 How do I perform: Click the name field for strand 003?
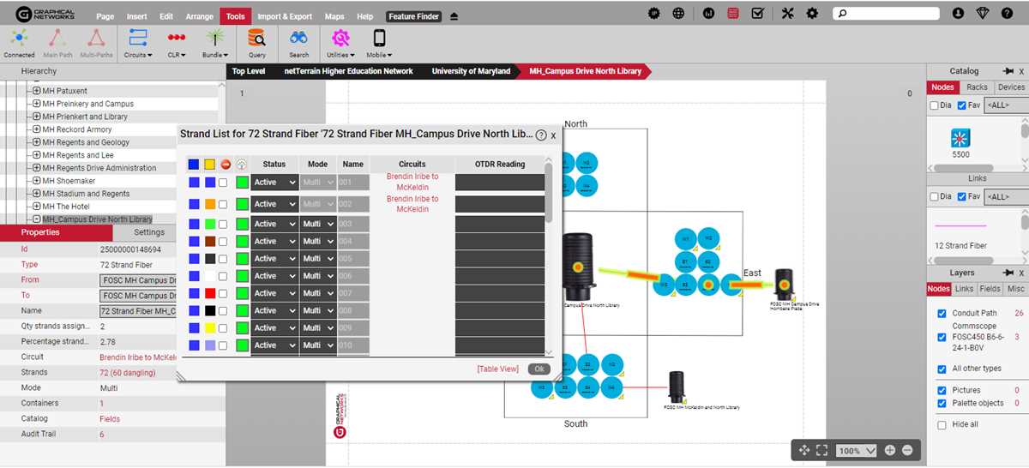pyautogui.click(x=353, y=224)
